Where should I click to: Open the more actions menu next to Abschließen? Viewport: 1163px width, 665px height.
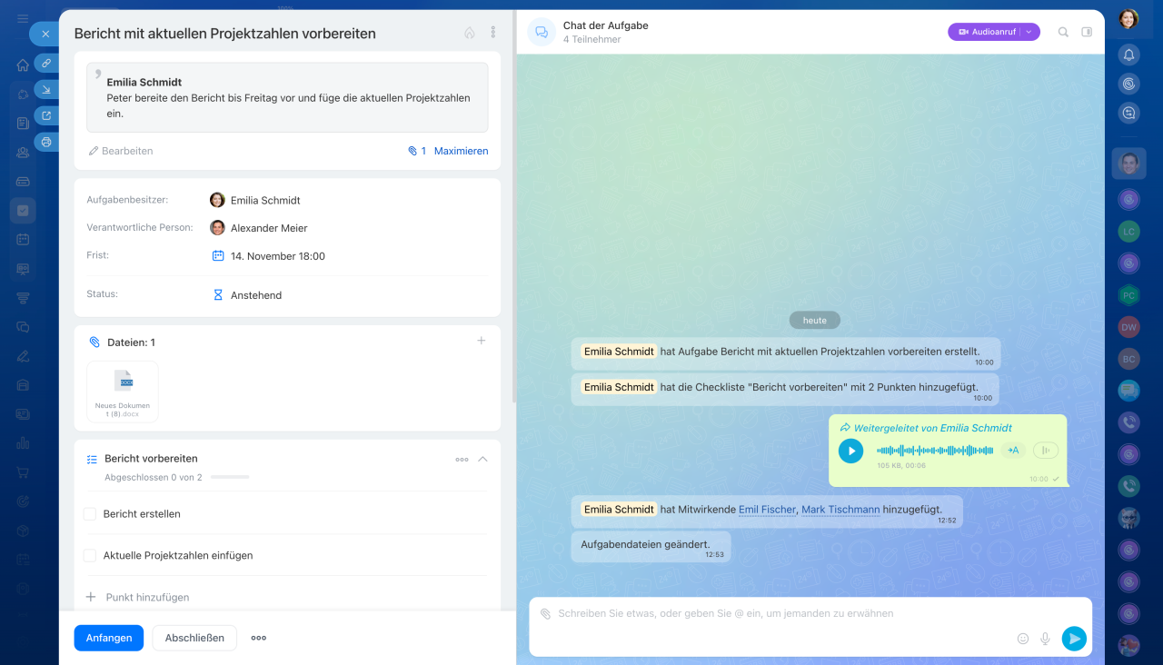tap(259, 638)
